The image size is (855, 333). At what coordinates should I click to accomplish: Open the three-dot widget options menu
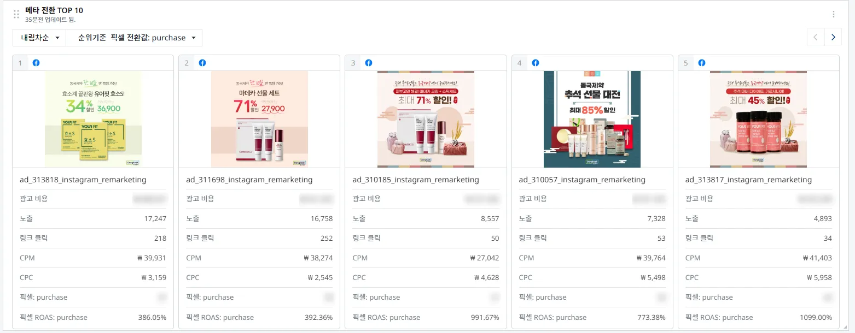click(x=834, y=14)
